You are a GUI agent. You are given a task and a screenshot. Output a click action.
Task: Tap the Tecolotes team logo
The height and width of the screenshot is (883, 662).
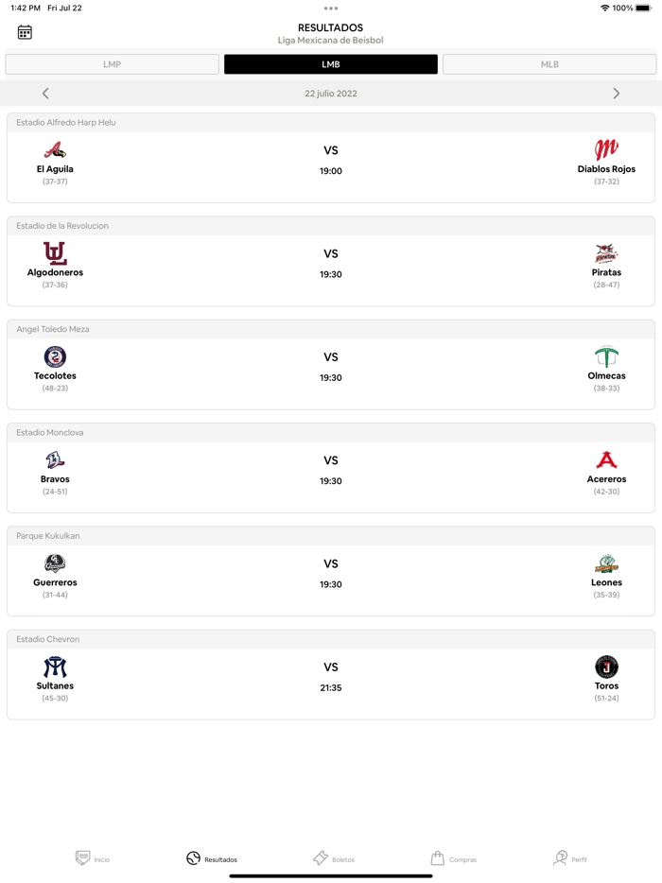pos(55,356)
